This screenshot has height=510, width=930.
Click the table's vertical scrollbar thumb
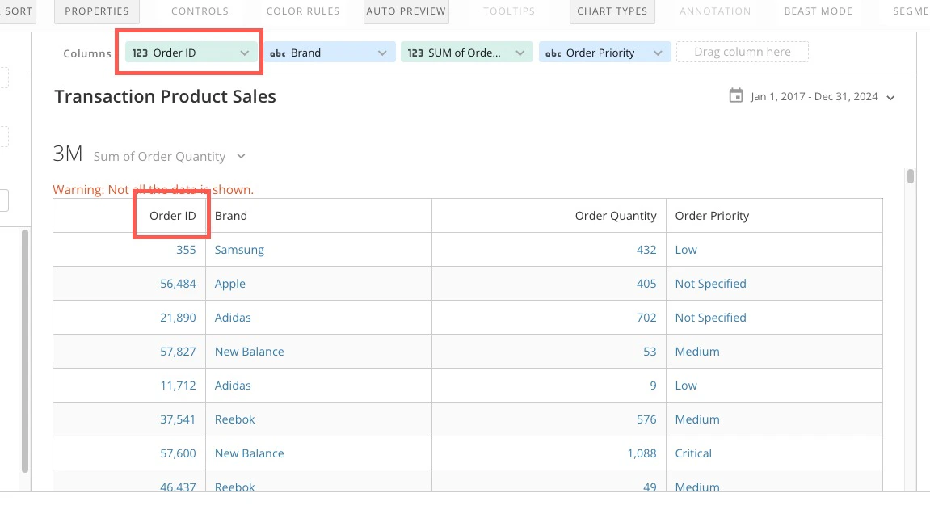coord(911,176)
